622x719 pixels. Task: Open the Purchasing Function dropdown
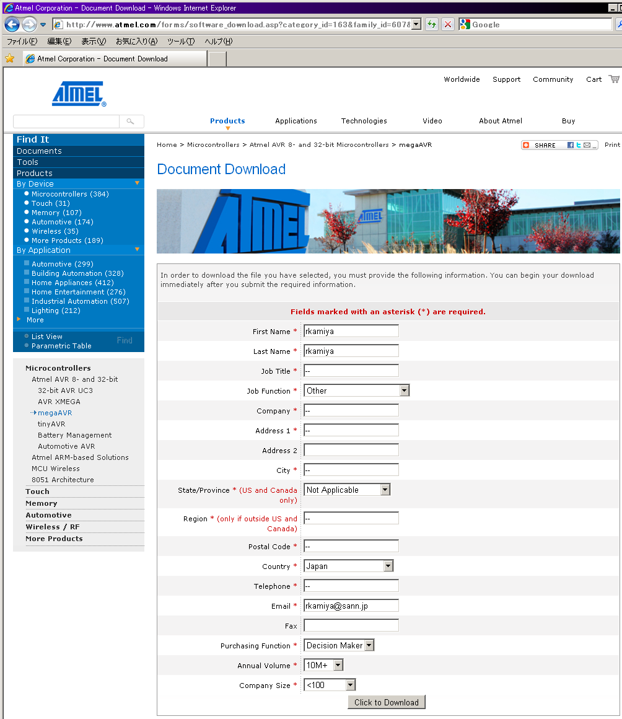coord(369,645)
